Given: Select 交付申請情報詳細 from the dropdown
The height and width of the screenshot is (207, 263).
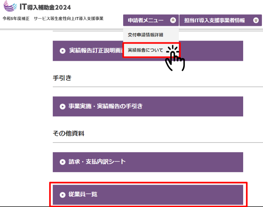Looking at the screenshot, I should tap(146, 35).
